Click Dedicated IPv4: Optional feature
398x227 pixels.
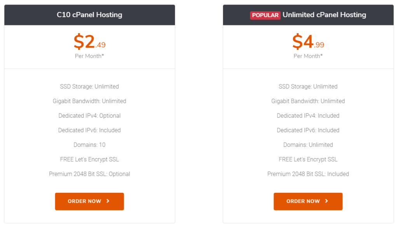click(x=89, y=116)
